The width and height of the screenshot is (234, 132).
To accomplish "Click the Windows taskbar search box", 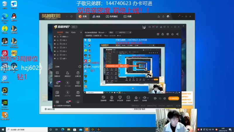I will tap(27, 130).
